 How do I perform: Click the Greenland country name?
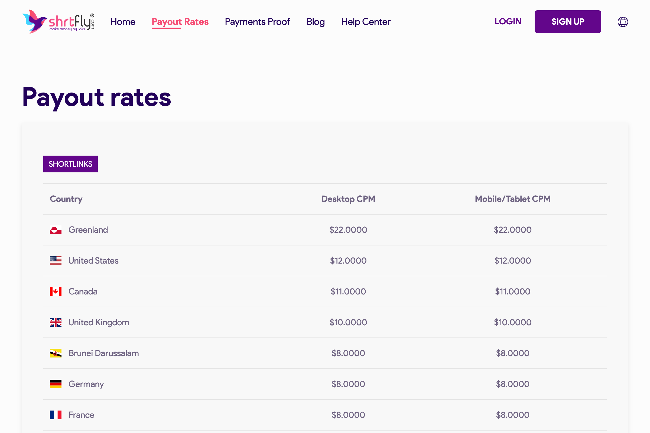coord(88,230)
